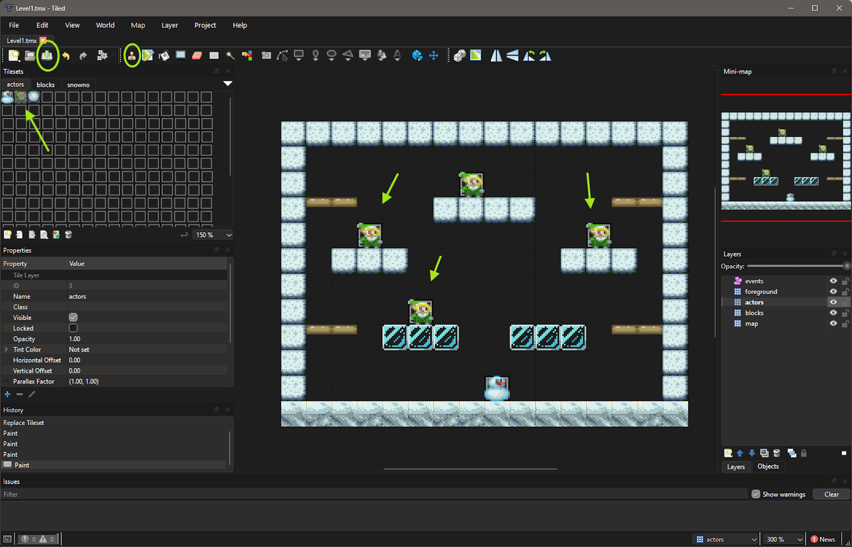Image resolution: width=852 pixels, height=547 pixels.
Task: Hide the events layer
Action: tap(833, 281)
